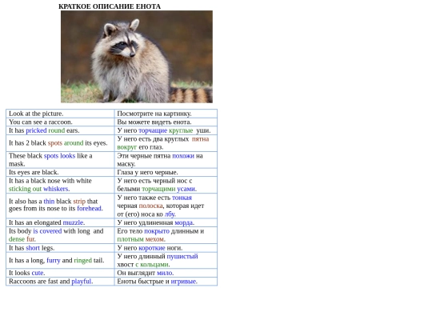Screen dimensions: 432x324
Task: Click the cell starting "У него есть черный нос"
Action: tap(166, 185)
